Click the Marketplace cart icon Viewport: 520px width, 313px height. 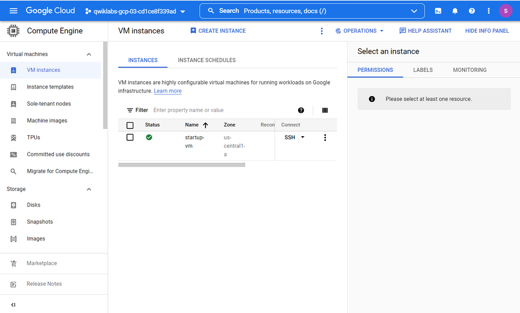click(x=13, y=263)
